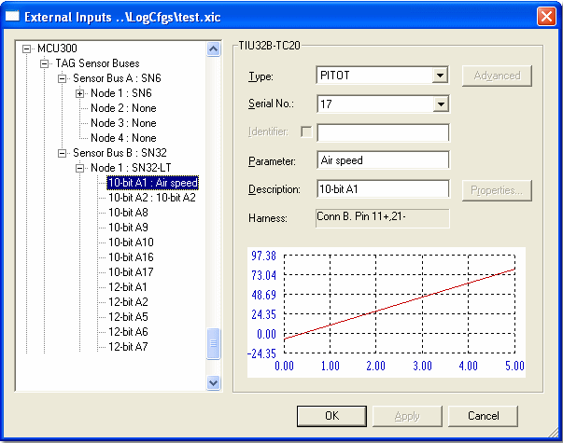Select the 10-bit A16 tree item
563x443 pixels.
(x=131, y=257)
